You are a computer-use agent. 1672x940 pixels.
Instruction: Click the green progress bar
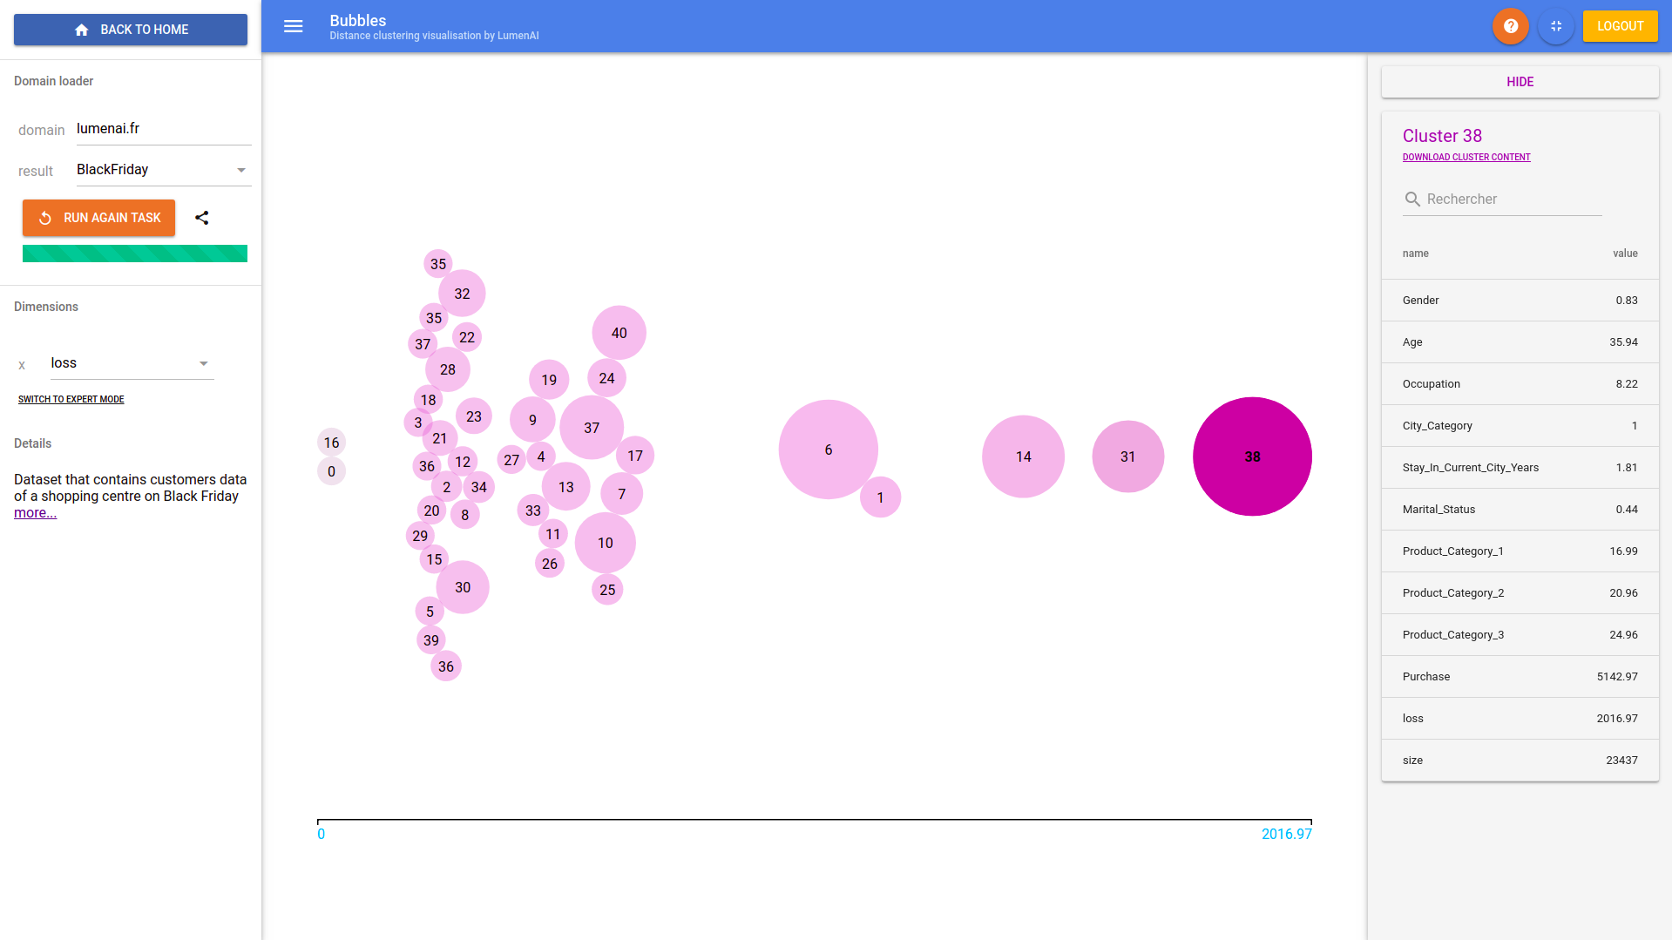(x=134, y=254)
